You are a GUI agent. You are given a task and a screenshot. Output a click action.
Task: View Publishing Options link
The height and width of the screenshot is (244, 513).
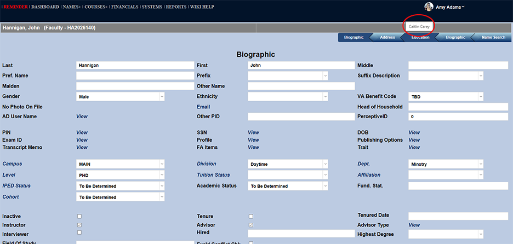414,140
